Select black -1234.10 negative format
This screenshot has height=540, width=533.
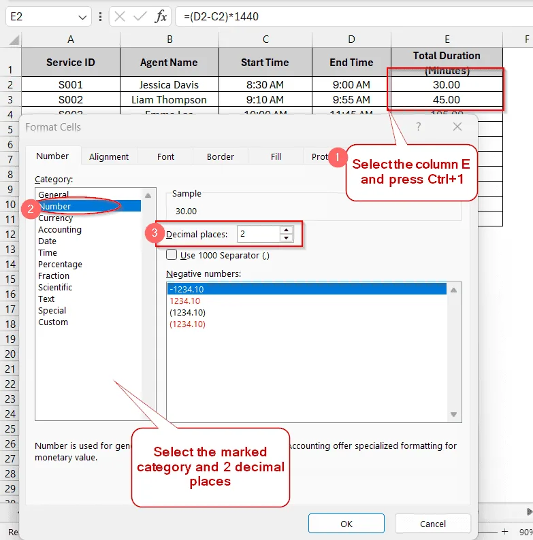coord(306,289)
